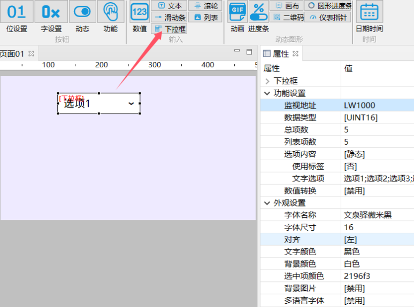The image size is (414, 307).
Task: Minimize the editor canvas pane
Action: tap(237, 51)
